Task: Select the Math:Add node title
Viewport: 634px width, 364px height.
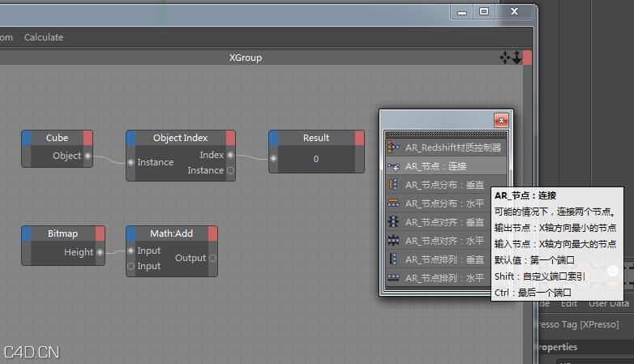Action: (171, 233)
